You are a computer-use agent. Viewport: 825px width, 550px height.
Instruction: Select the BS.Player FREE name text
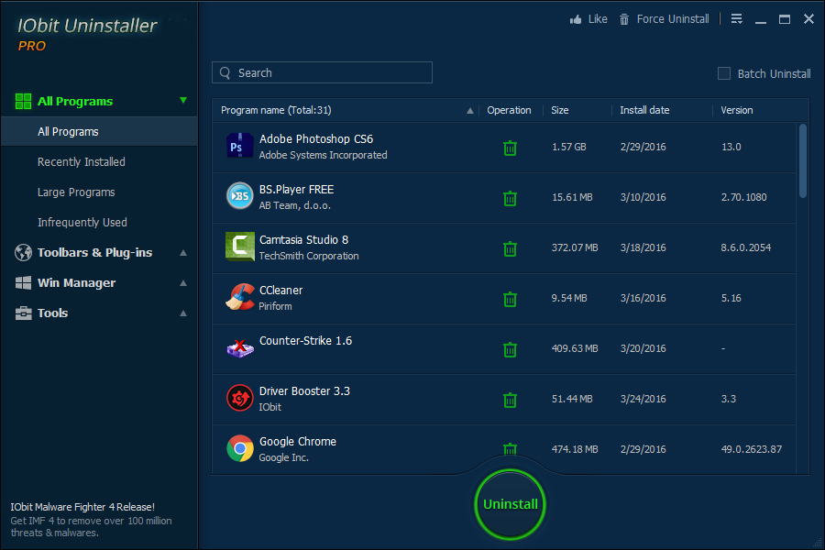click(x=296, y=190)
